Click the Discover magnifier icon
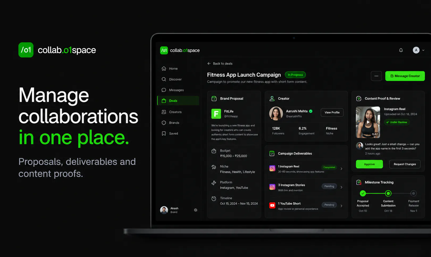The width and height of the screenshot is (431, 257). 164,79
